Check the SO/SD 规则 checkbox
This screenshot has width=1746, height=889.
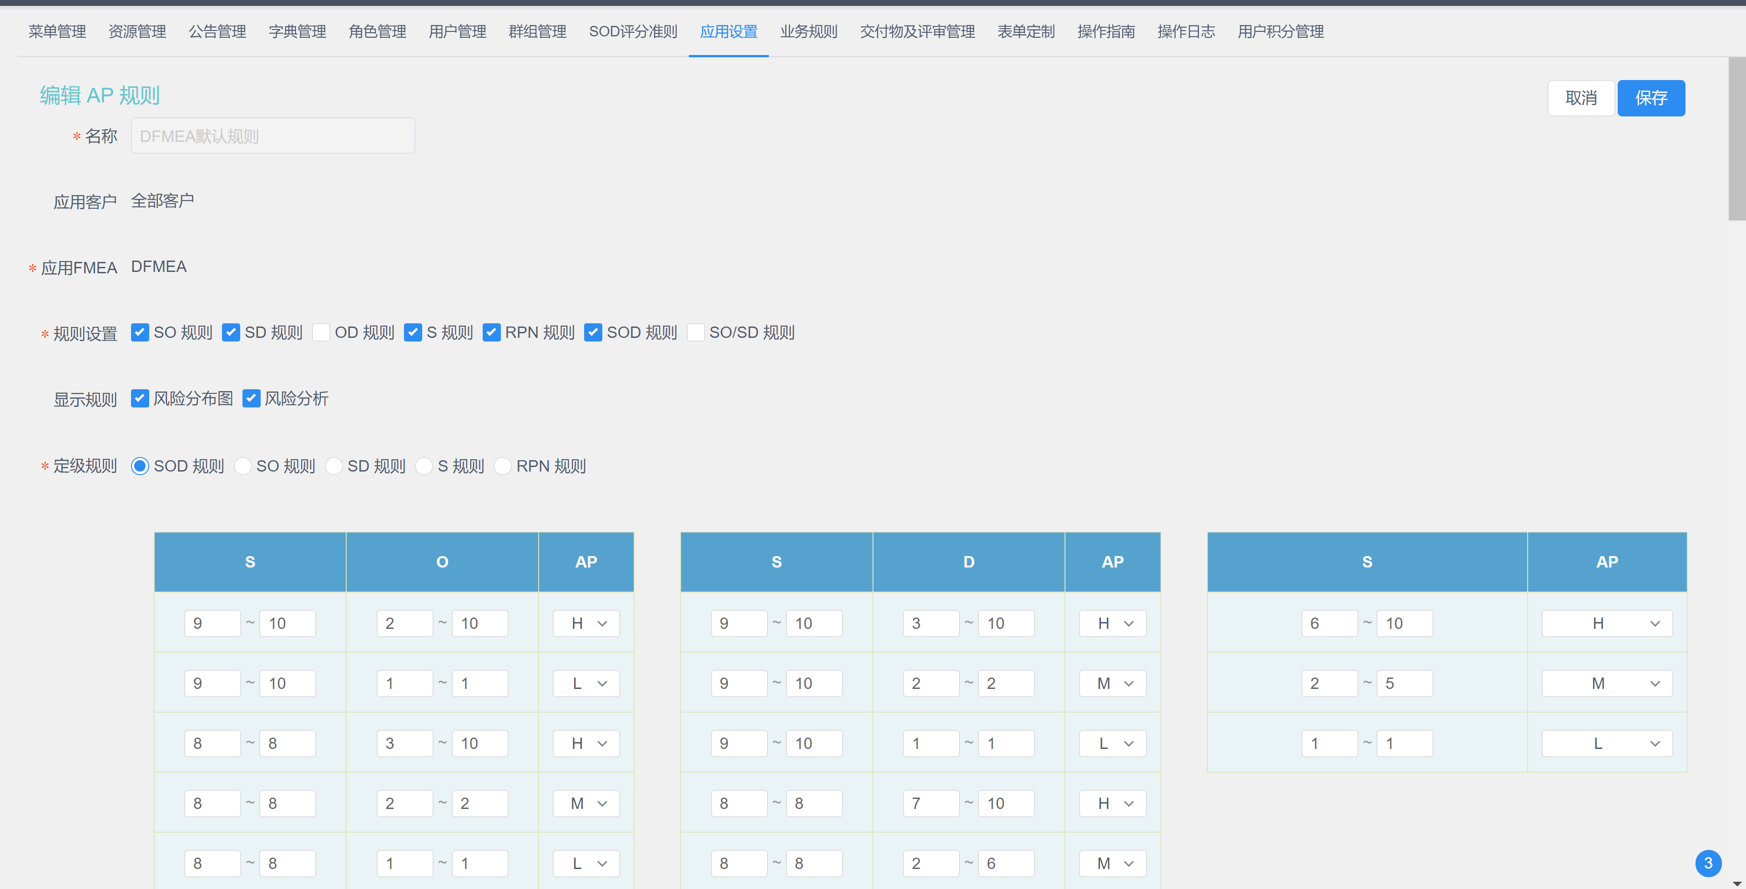[x=696, y=332]
